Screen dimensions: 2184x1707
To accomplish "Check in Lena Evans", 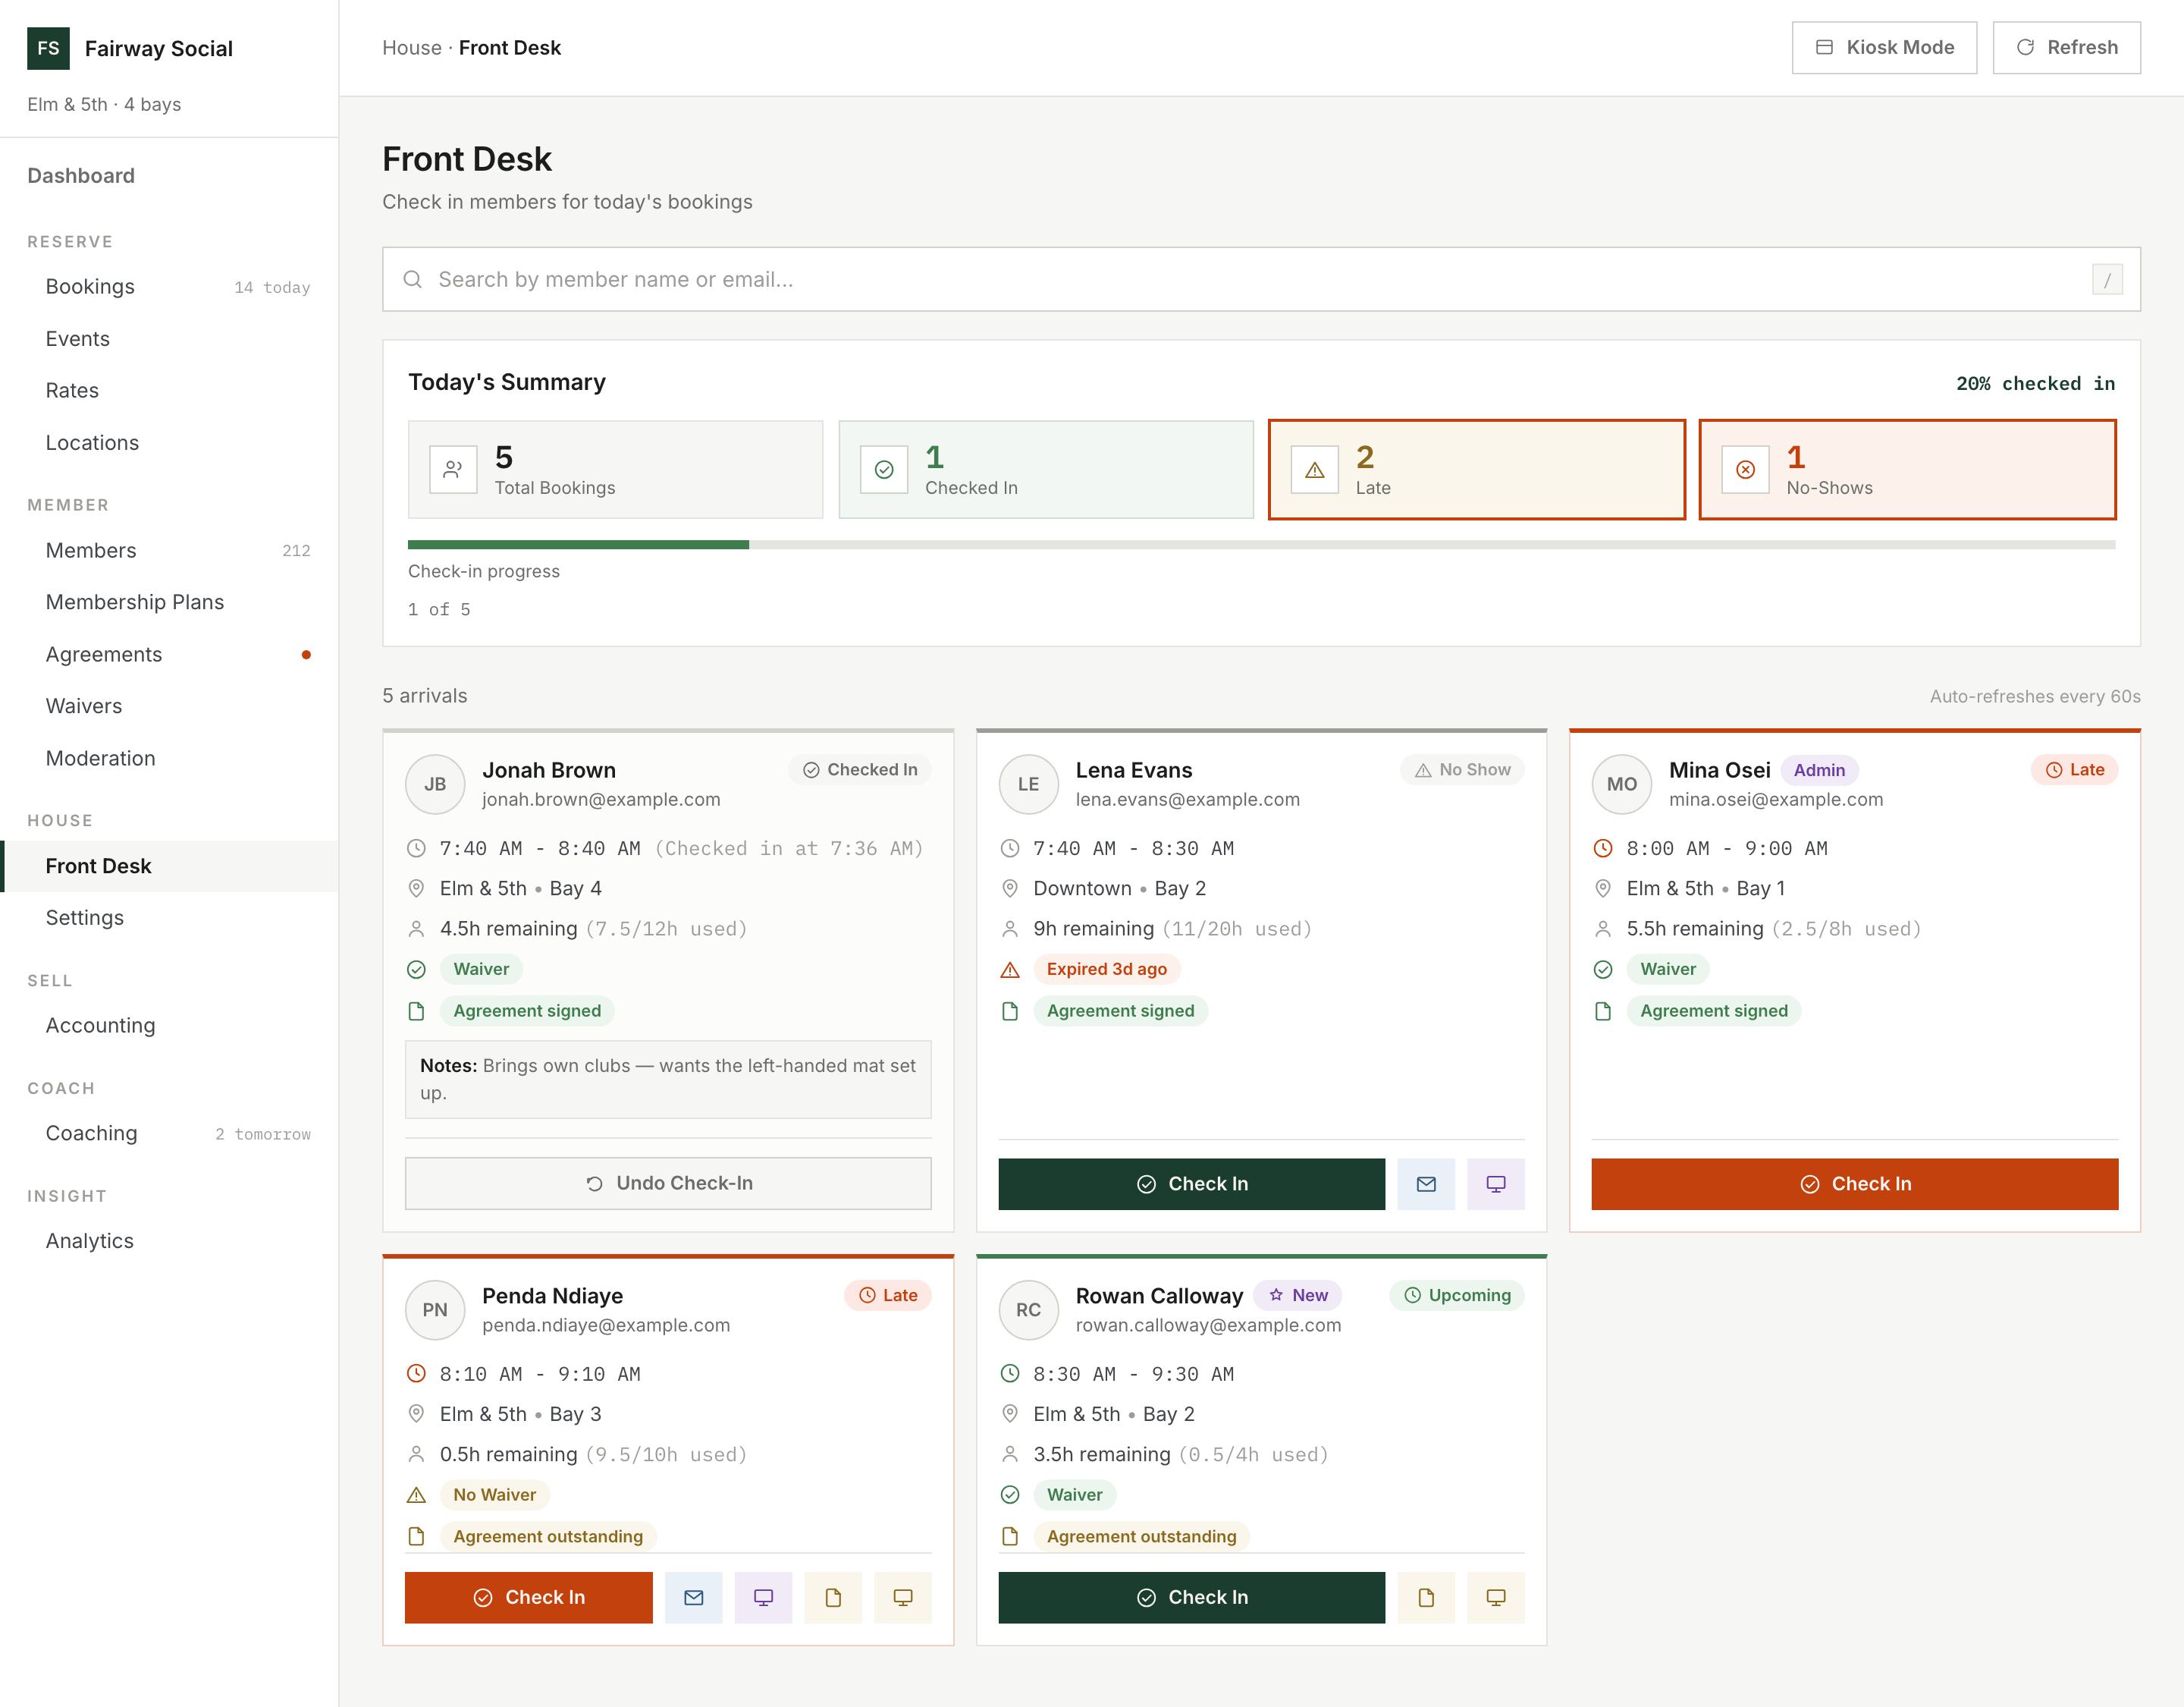I will [1191, 1184].
